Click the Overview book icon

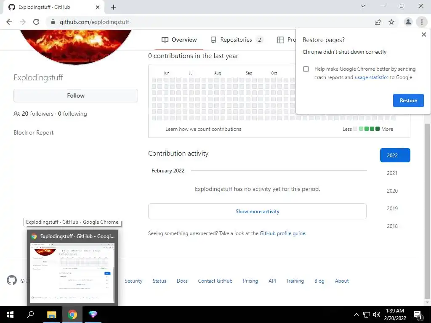pyautogui.click(x=165, y=40)
